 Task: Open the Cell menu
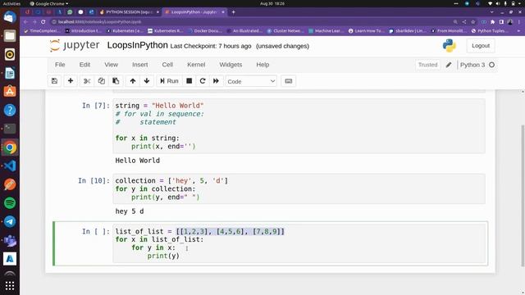167,65
